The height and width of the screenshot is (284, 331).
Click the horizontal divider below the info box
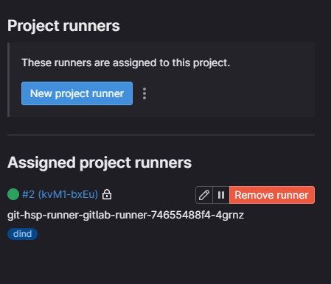click(161, 135)
